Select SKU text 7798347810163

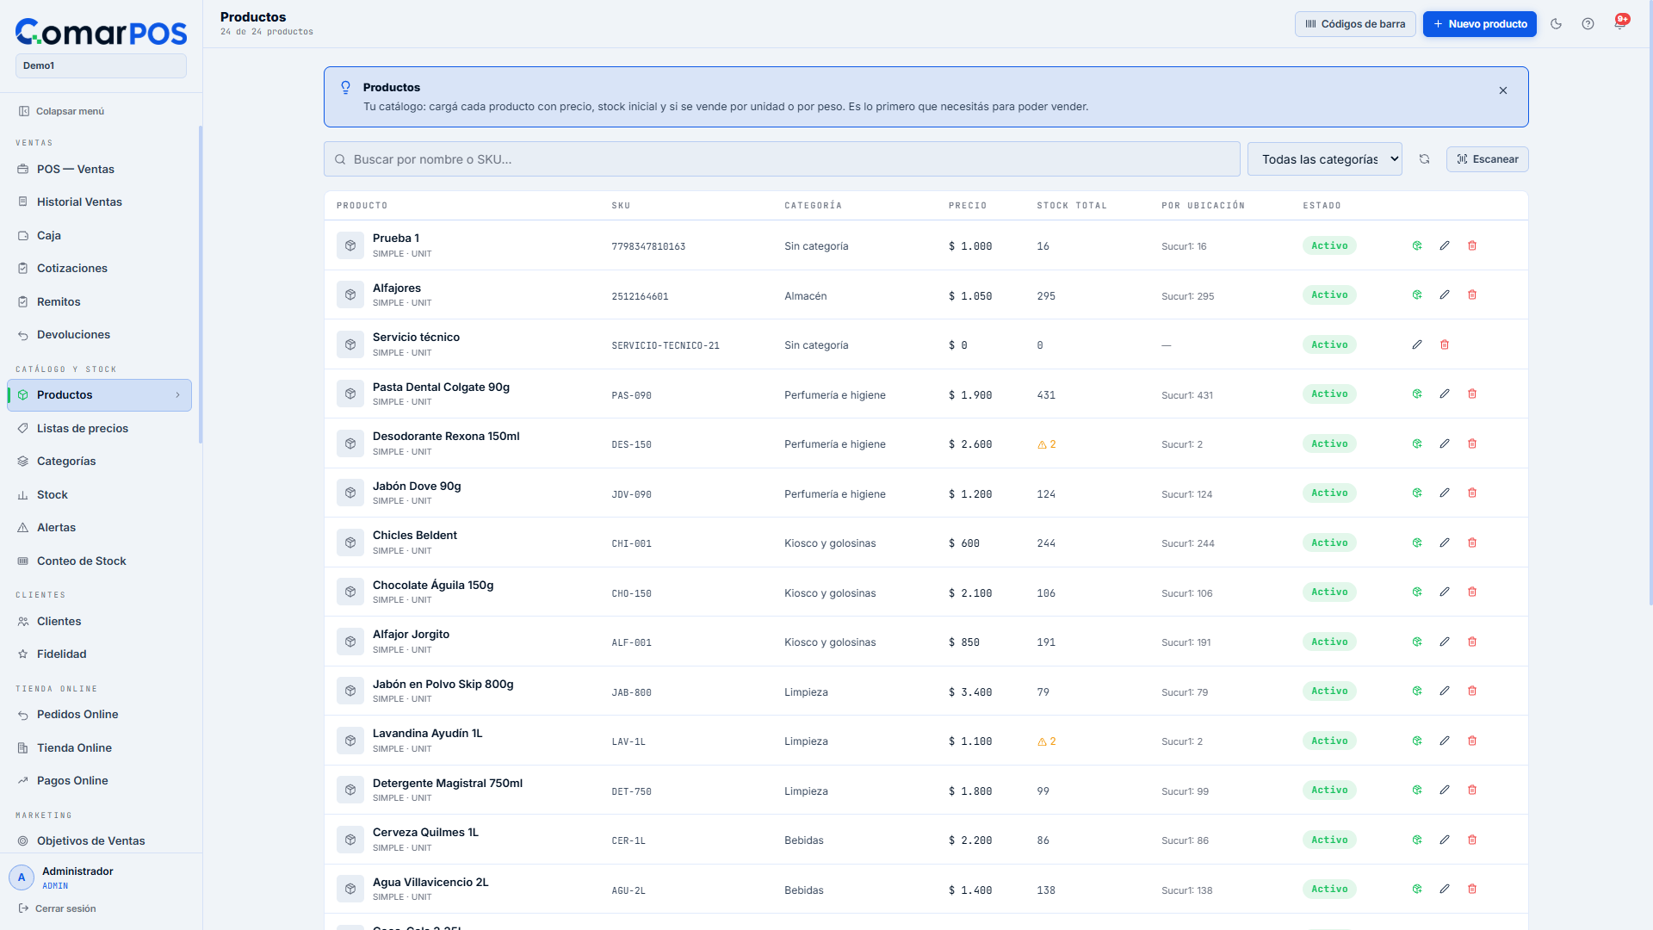[x=648, y=247]
